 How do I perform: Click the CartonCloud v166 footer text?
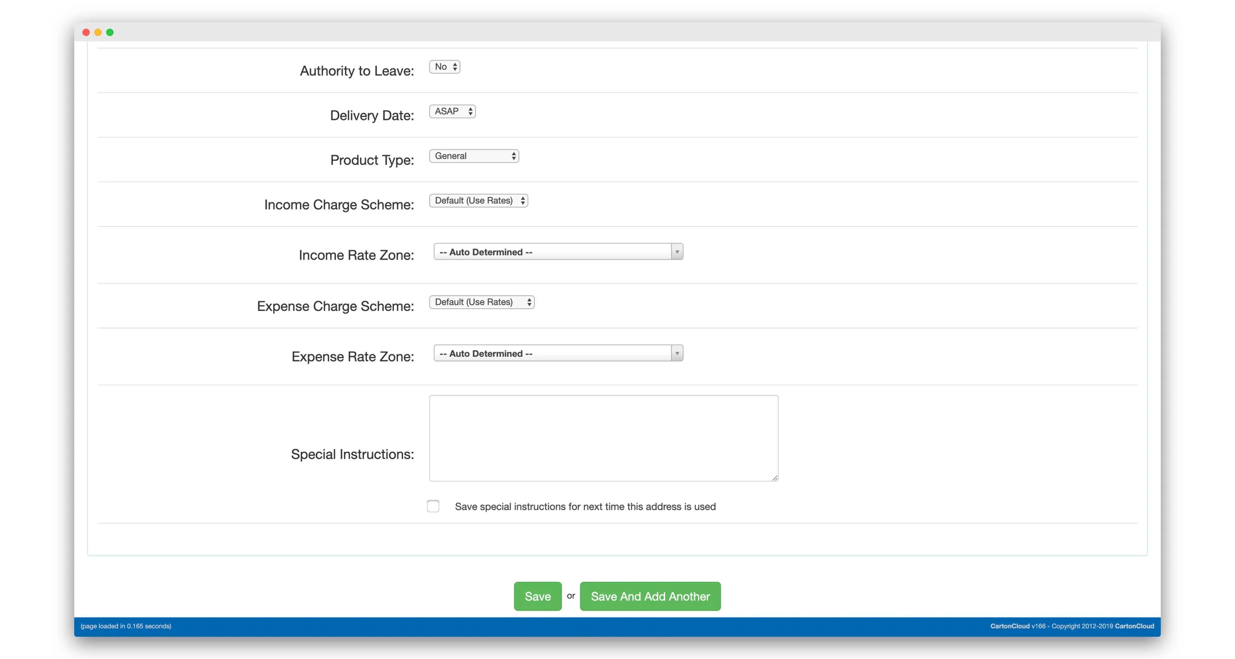(1010, 626)
